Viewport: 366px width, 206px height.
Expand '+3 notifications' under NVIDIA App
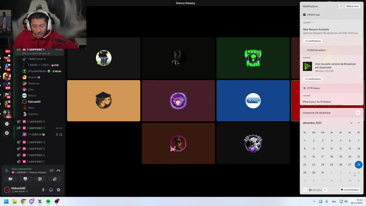click(313, 41)
